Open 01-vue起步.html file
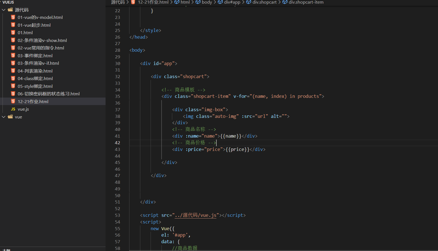This screenshot has width=438, height=251. point(34,25)
